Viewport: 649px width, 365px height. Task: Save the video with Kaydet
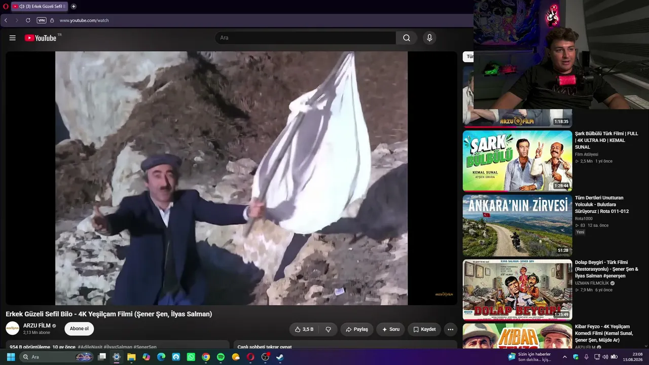(x=424, y=330)
